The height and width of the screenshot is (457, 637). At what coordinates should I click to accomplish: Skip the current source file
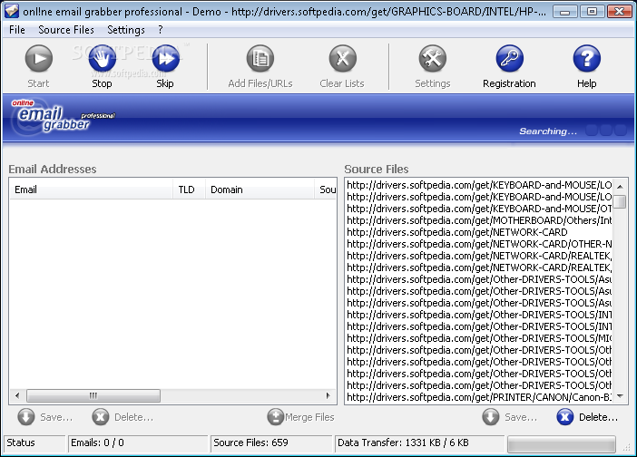(165, 59)
